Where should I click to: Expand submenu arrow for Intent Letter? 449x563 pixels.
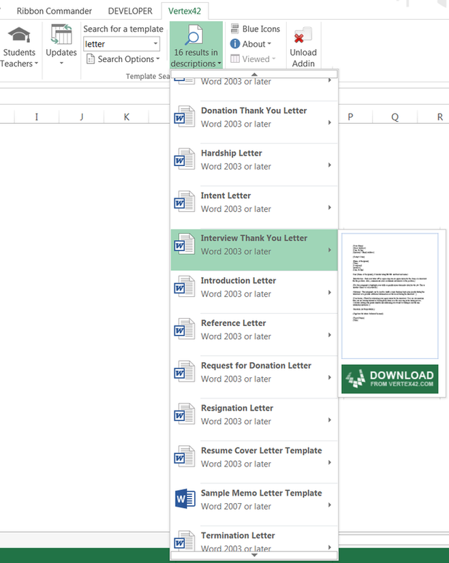(329, 208)
